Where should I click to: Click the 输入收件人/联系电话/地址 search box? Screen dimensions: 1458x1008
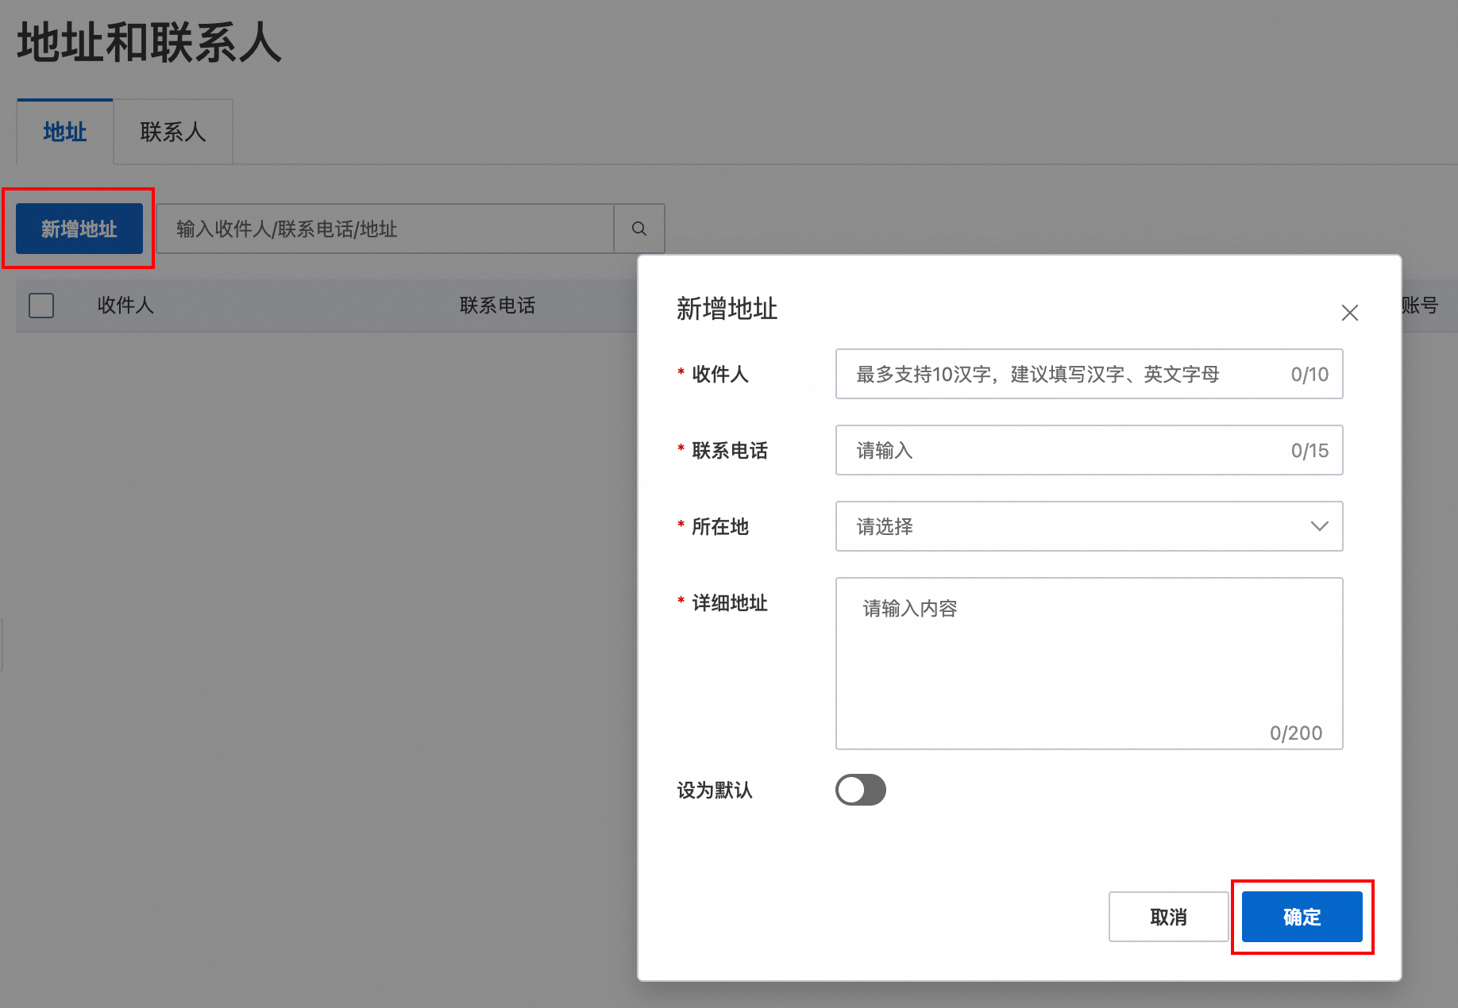(x=385, y=229)
